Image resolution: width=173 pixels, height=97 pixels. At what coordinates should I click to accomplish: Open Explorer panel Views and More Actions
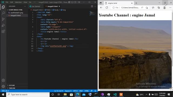pos(25,6)
